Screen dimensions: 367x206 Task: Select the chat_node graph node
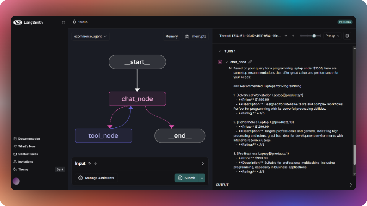[x=137, y=99]
